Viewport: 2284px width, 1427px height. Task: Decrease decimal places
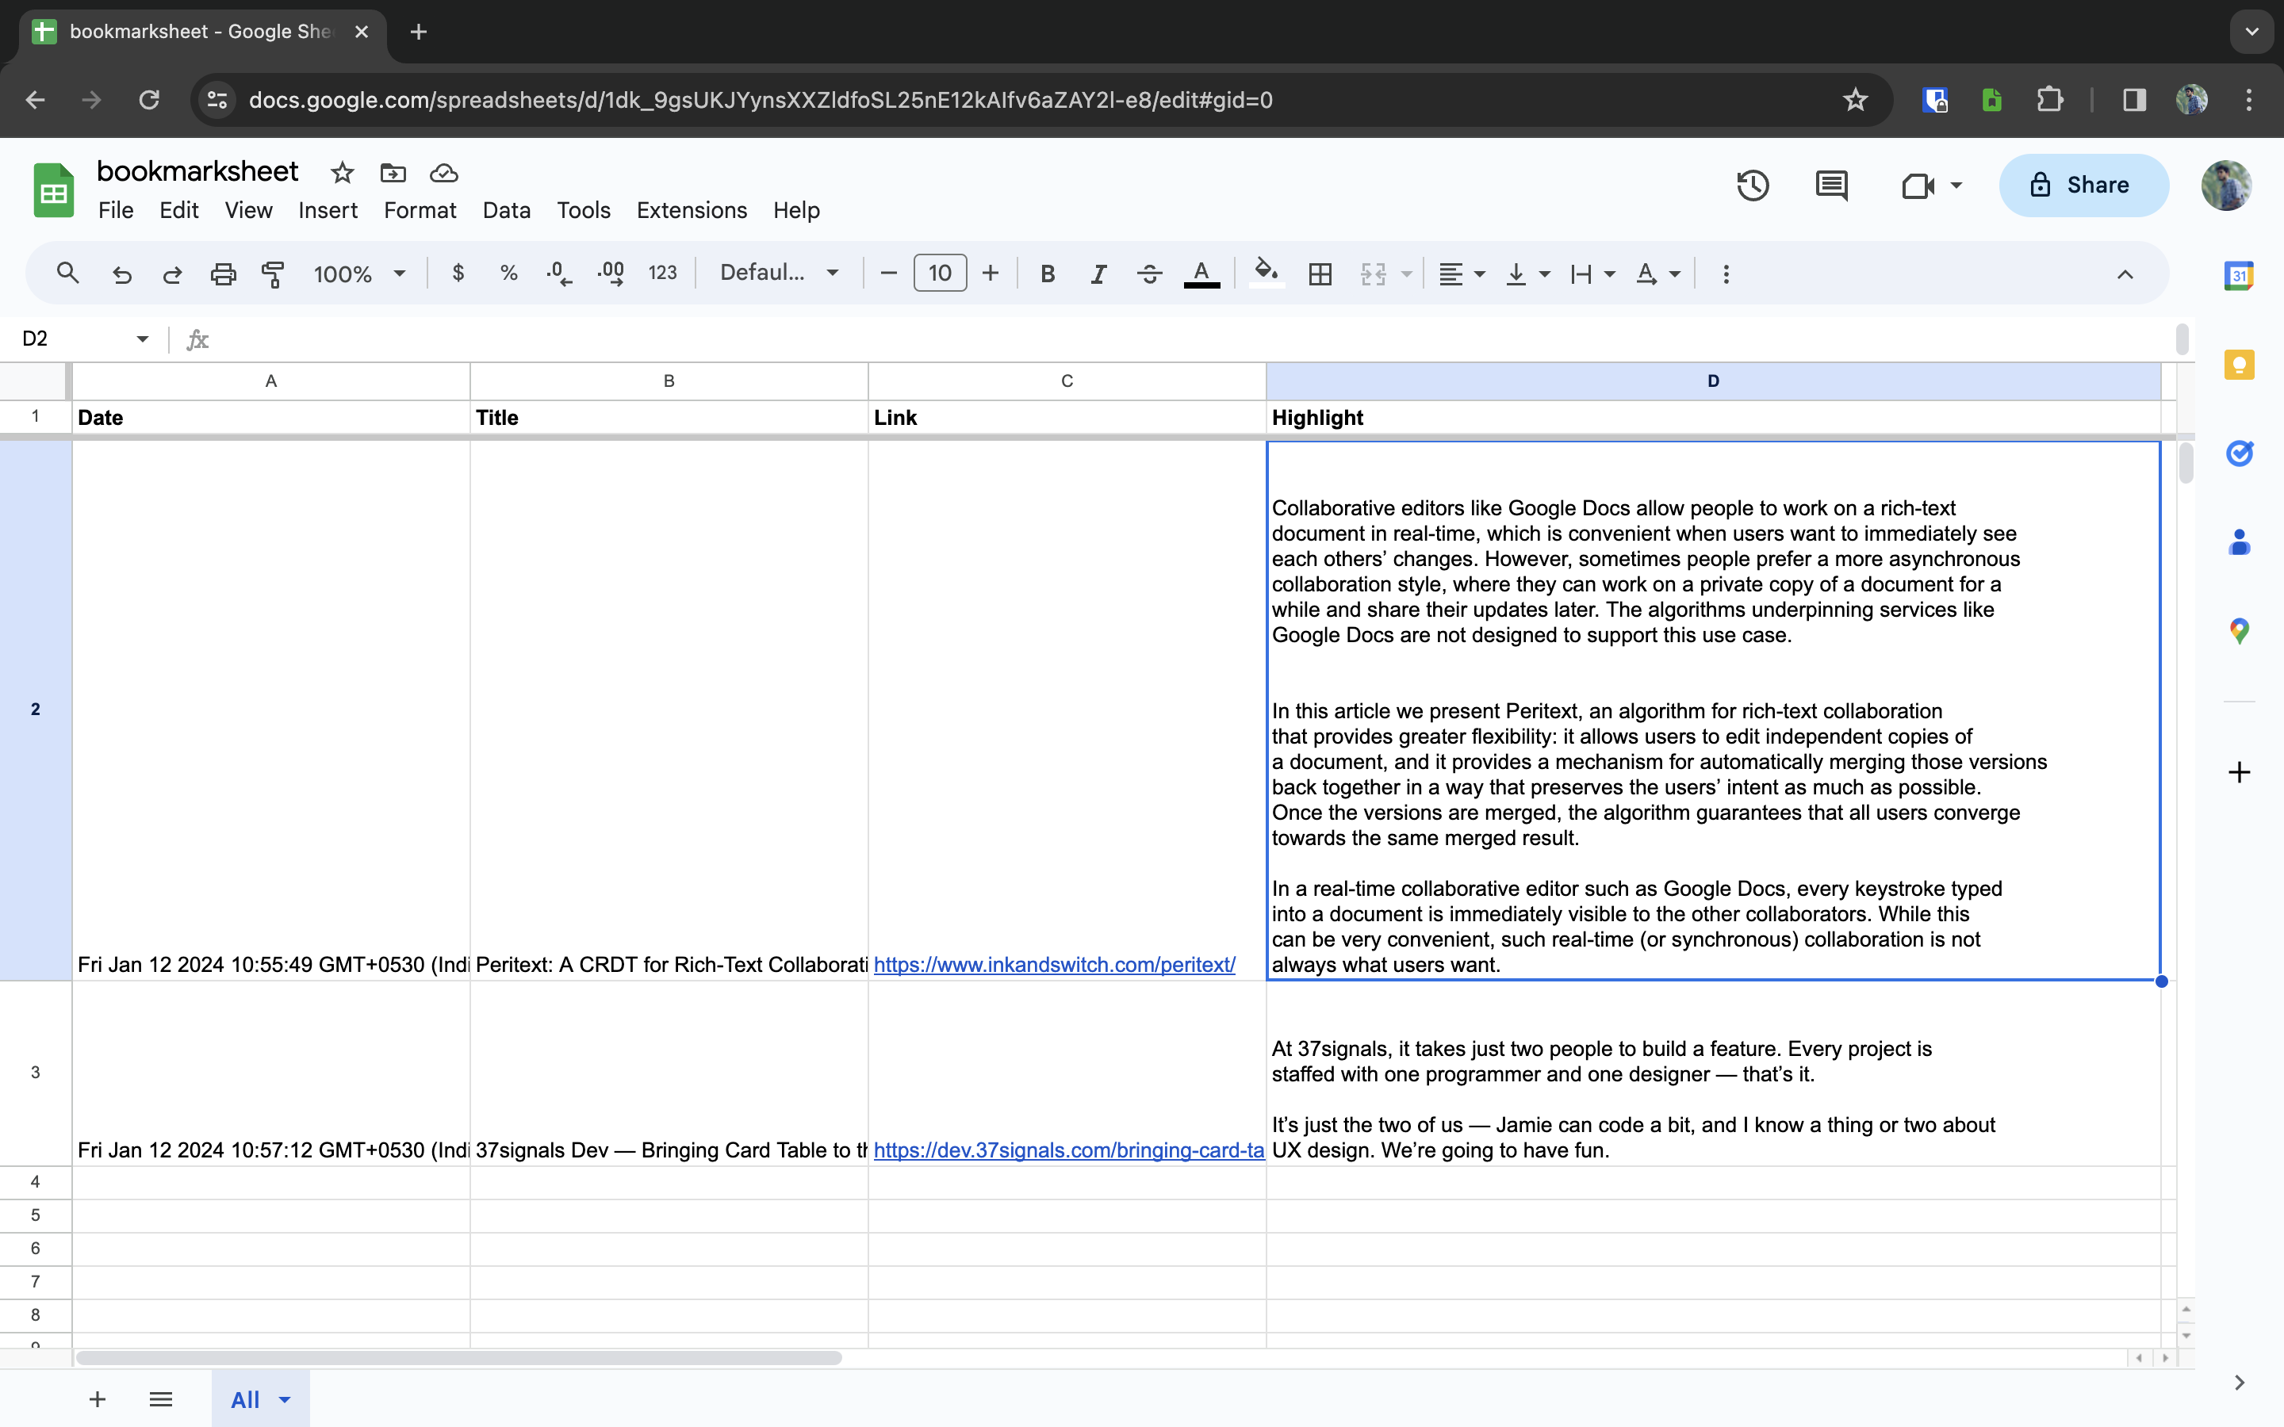(559, 274)
